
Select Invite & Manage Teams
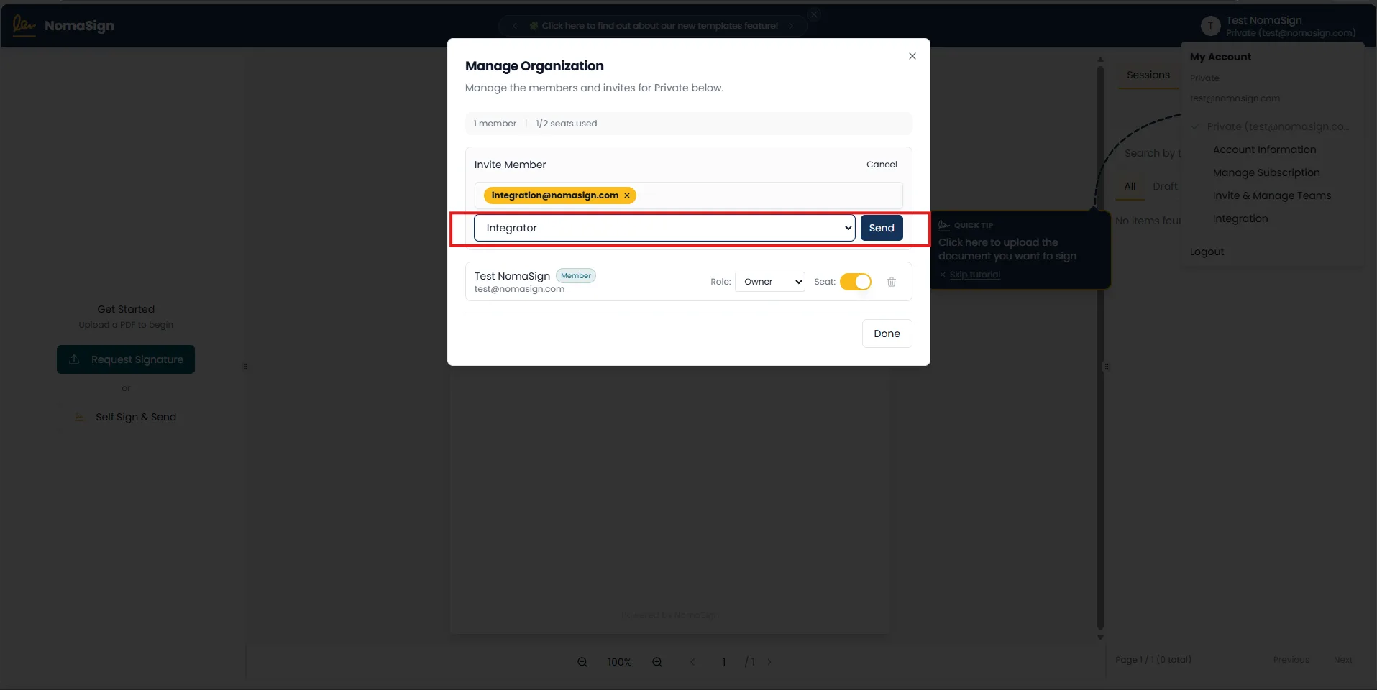1271,195
